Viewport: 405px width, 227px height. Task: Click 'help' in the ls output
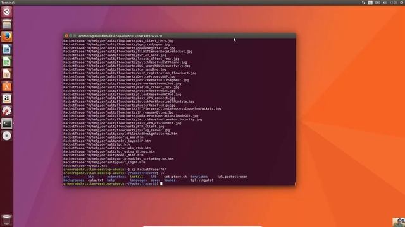pyautogui.click(x=111, y=180)
